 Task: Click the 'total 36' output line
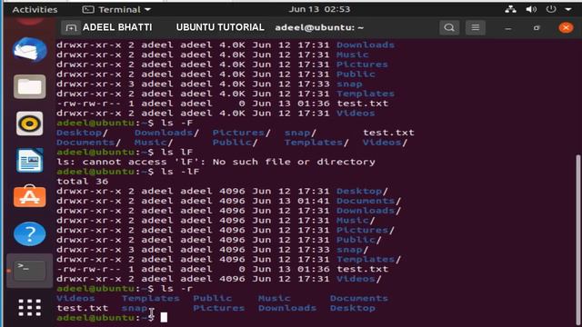[x=83, y=182]
